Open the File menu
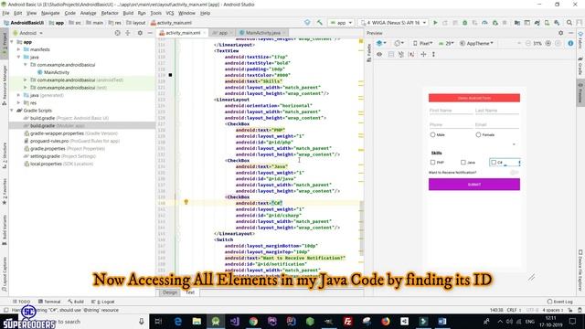 tap(5, 13)
